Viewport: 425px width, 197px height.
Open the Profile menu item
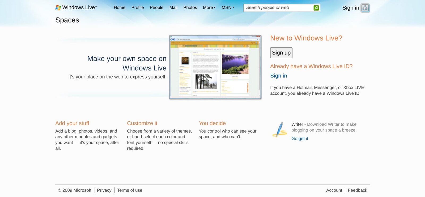click(138, 8)
